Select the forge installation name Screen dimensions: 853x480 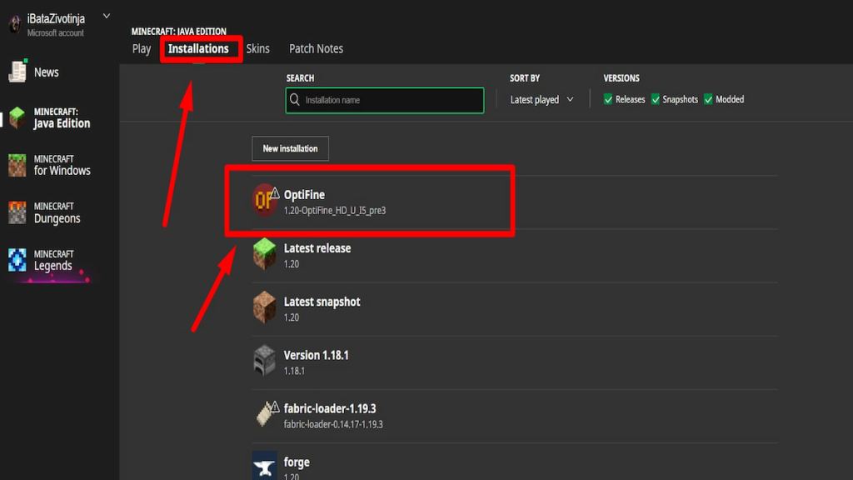297,462
